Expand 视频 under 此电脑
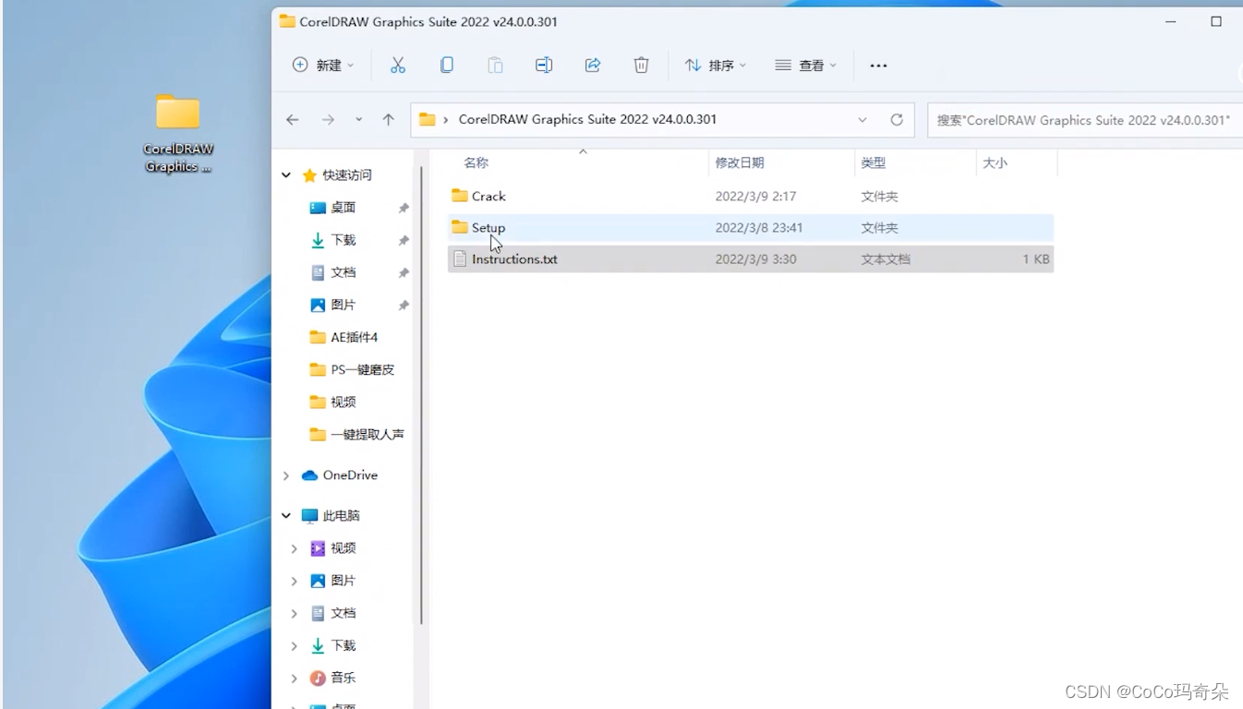Viewport: 1243px width, 709px height. coord(295,548)
